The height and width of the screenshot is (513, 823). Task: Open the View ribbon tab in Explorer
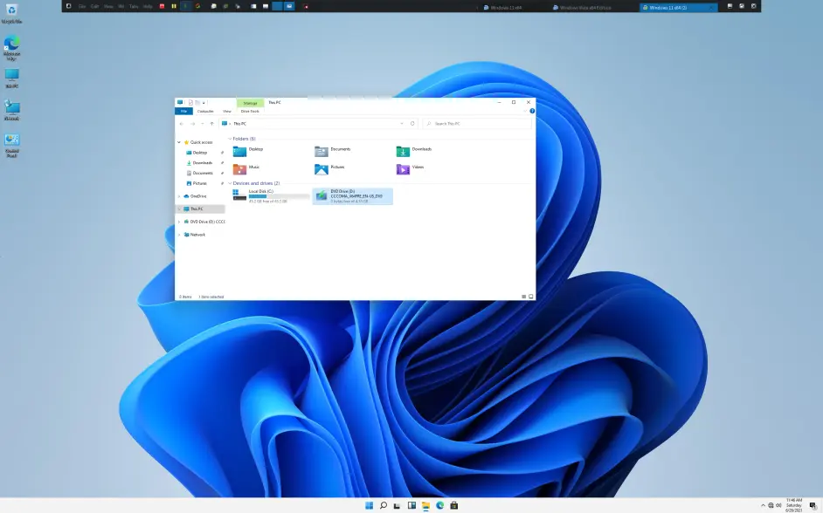[x=227, y=111]
